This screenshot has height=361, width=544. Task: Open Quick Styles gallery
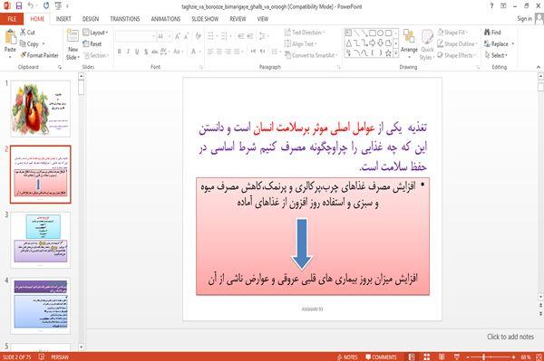[x=427, y=45]
